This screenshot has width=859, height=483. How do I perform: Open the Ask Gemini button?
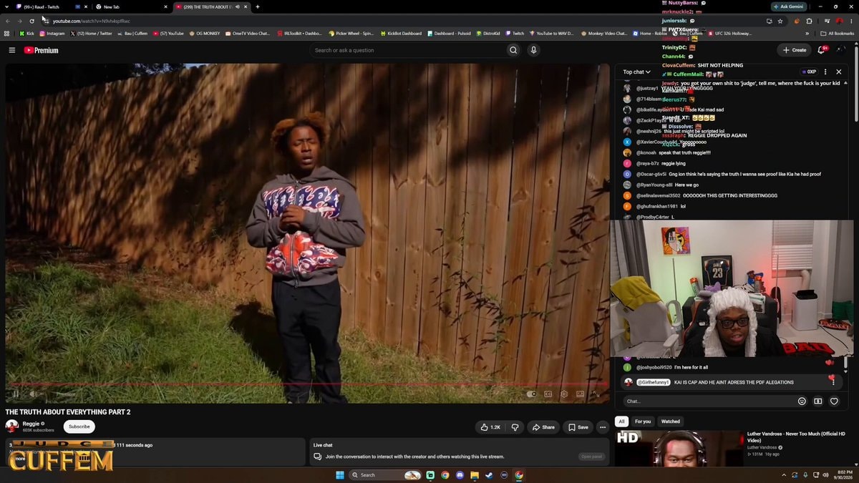coord(788,6)
